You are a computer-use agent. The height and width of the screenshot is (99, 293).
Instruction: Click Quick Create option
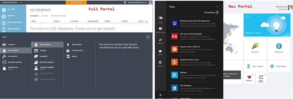click(75, 45)
